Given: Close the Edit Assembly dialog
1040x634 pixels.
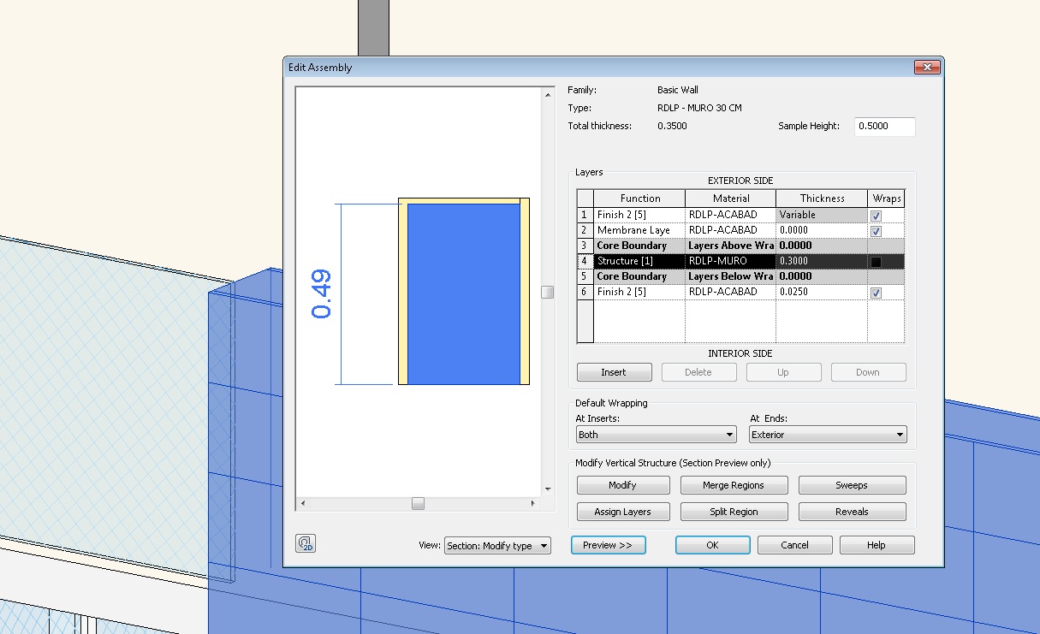Looking at the screenshot, I should coord(927,68).
